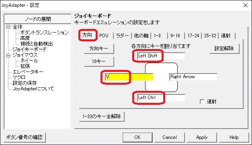
Task: Open Help for the settings dialog
Action: (234, 137)
